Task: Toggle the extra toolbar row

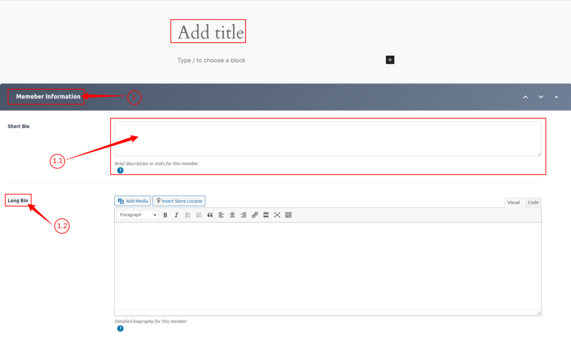Action: point(288,215)
